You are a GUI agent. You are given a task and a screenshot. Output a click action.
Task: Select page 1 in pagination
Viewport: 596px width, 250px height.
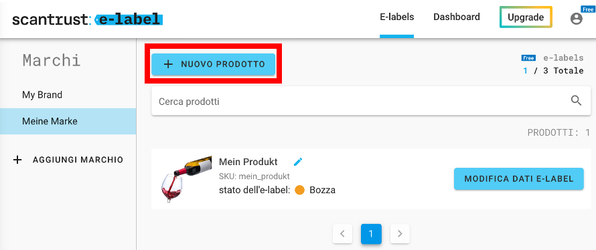(x=371, y=234)
